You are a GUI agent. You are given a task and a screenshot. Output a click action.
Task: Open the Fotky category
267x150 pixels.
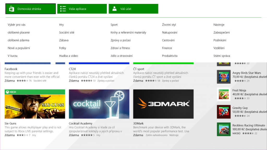[63, 48]
